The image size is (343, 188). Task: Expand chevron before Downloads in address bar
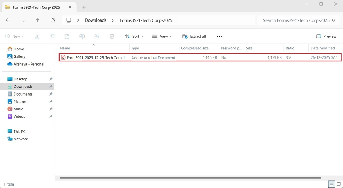pyautogui.click(x=78, y=20)
